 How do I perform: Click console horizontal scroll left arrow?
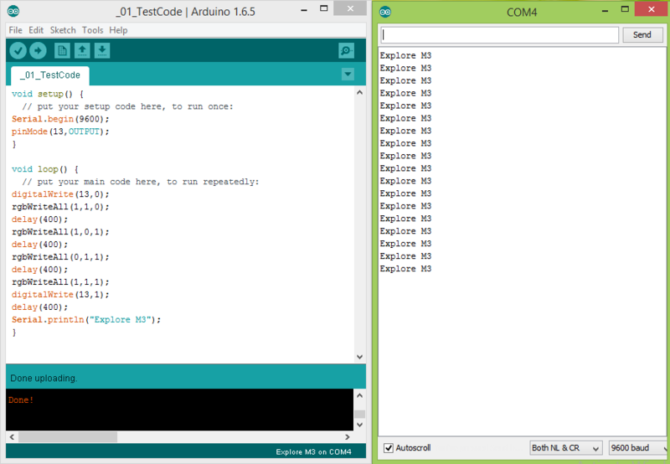pos(12,436)
